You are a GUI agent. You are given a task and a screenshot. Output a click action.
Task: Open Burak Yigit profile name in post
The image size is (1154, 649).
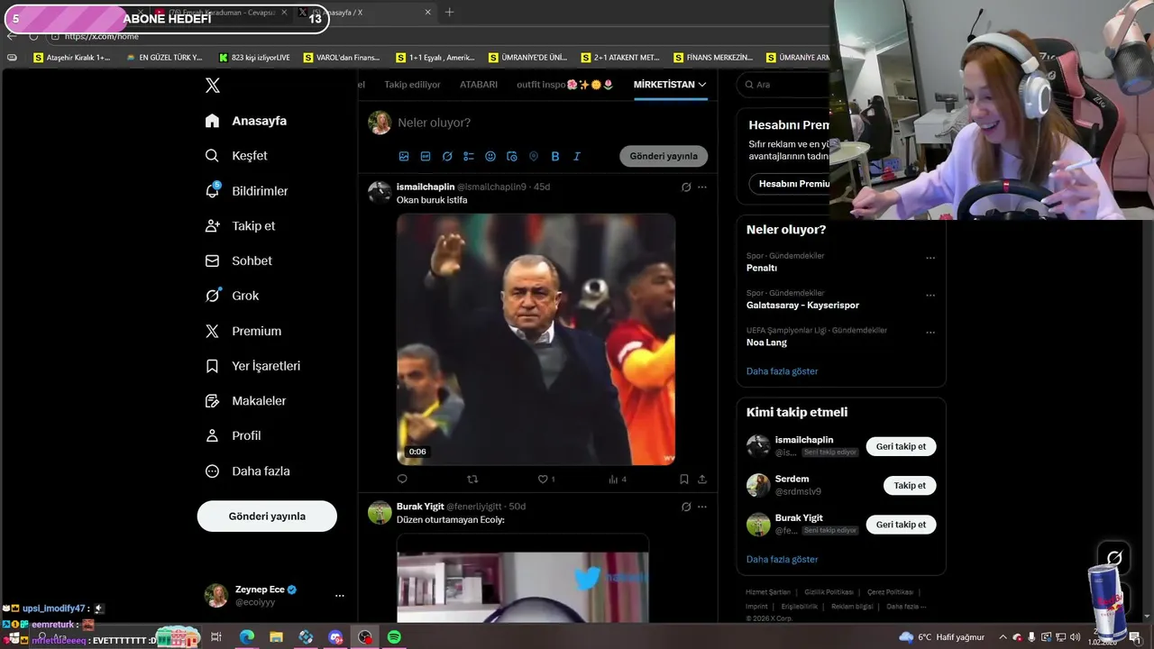420,507
